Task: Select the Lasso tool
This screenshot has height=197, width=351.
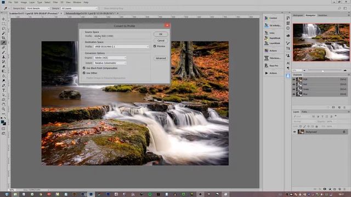Action: pos(3,28)
